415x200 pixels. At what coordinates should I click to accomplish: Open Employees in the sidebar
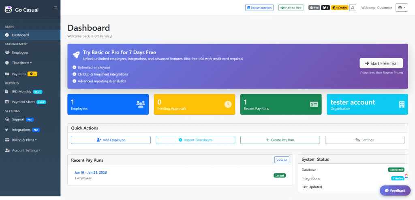20,53
